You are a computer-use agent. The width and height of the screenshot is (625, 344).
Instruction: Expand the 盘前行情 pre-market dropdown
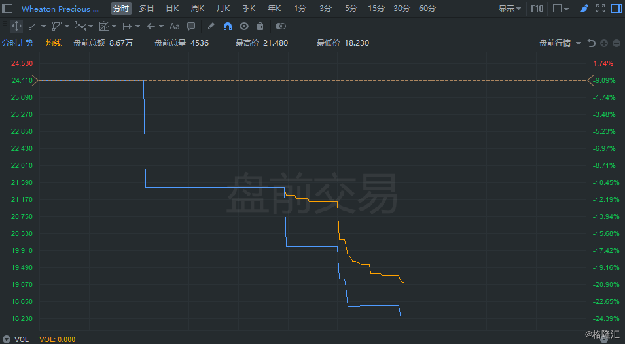pyautogui.click(x=560, y=43)
